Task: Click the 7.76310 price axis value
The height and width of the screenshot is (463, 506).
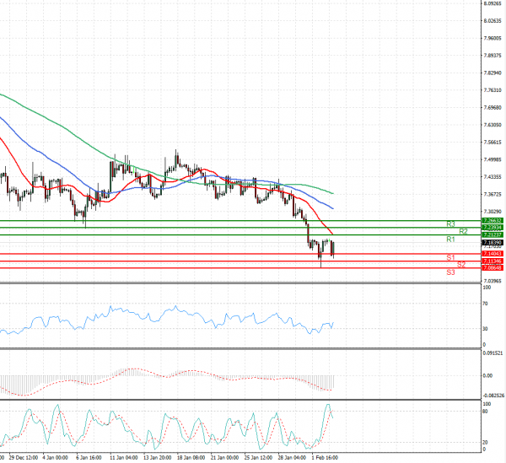Action: (x=493, y=90)
